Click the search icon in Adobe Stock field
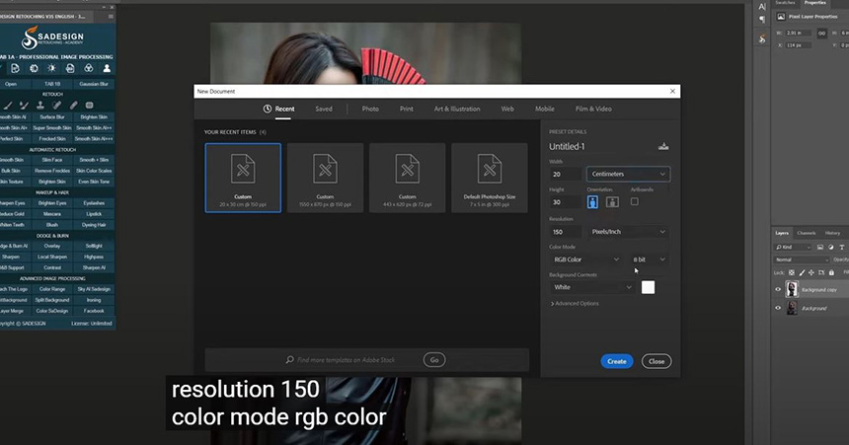The height and width of the screenshot is (445, 849). [x=289, y=360]
